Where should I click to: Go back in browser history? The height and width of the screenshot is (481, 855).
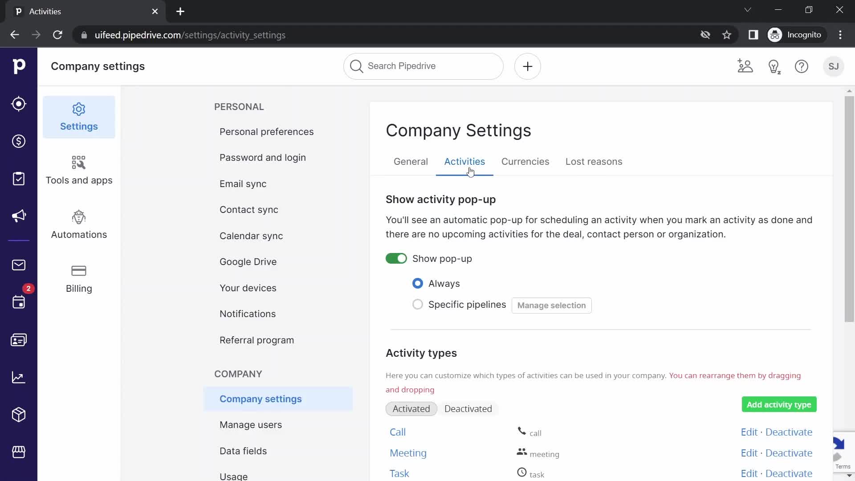tap(15, 35)
